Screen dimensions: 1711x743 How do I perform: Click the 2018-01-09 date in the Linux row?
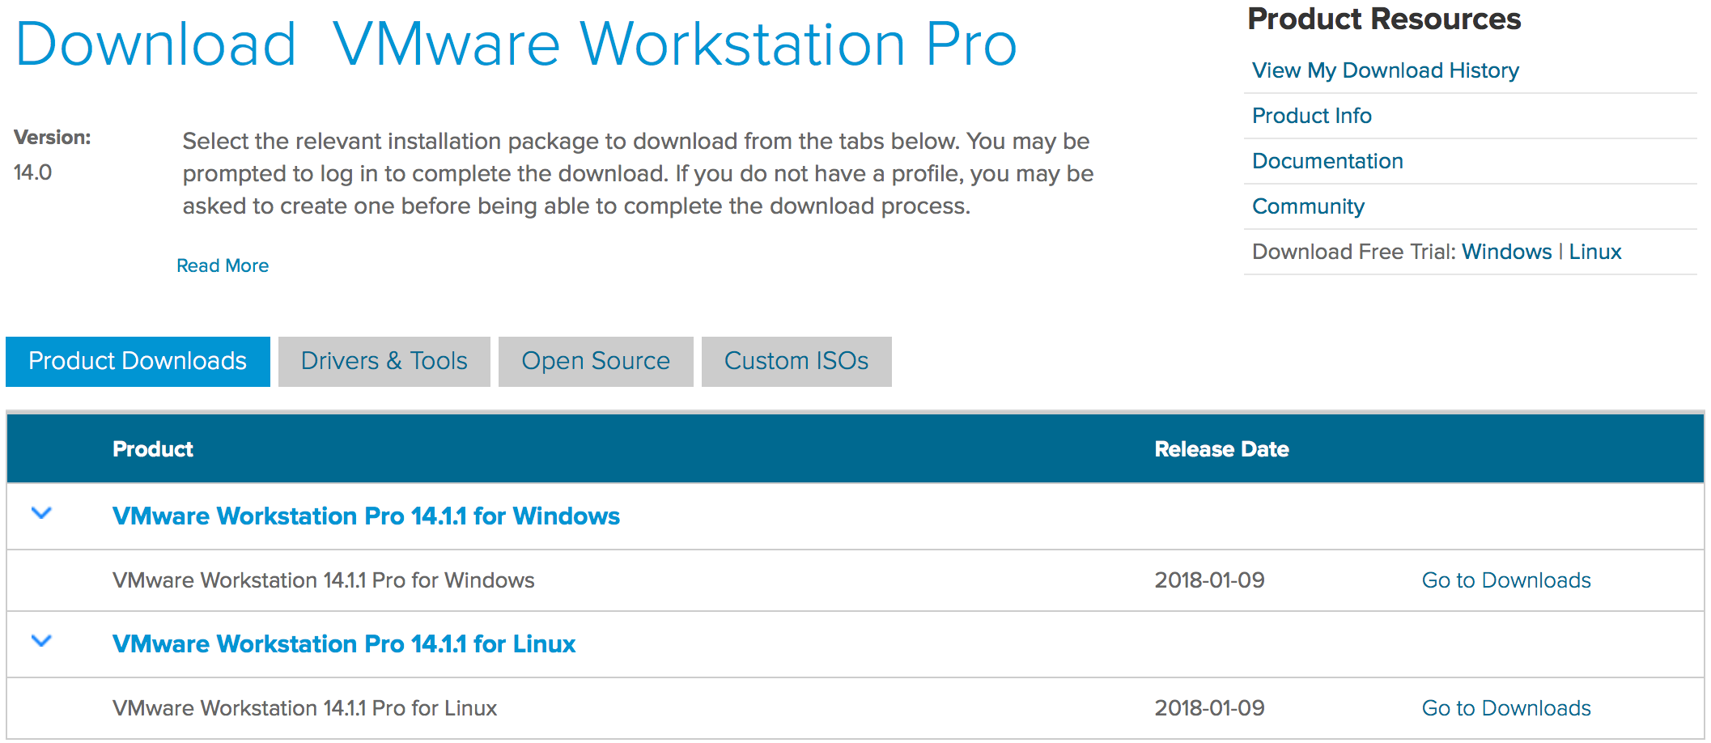[1209, 708]
